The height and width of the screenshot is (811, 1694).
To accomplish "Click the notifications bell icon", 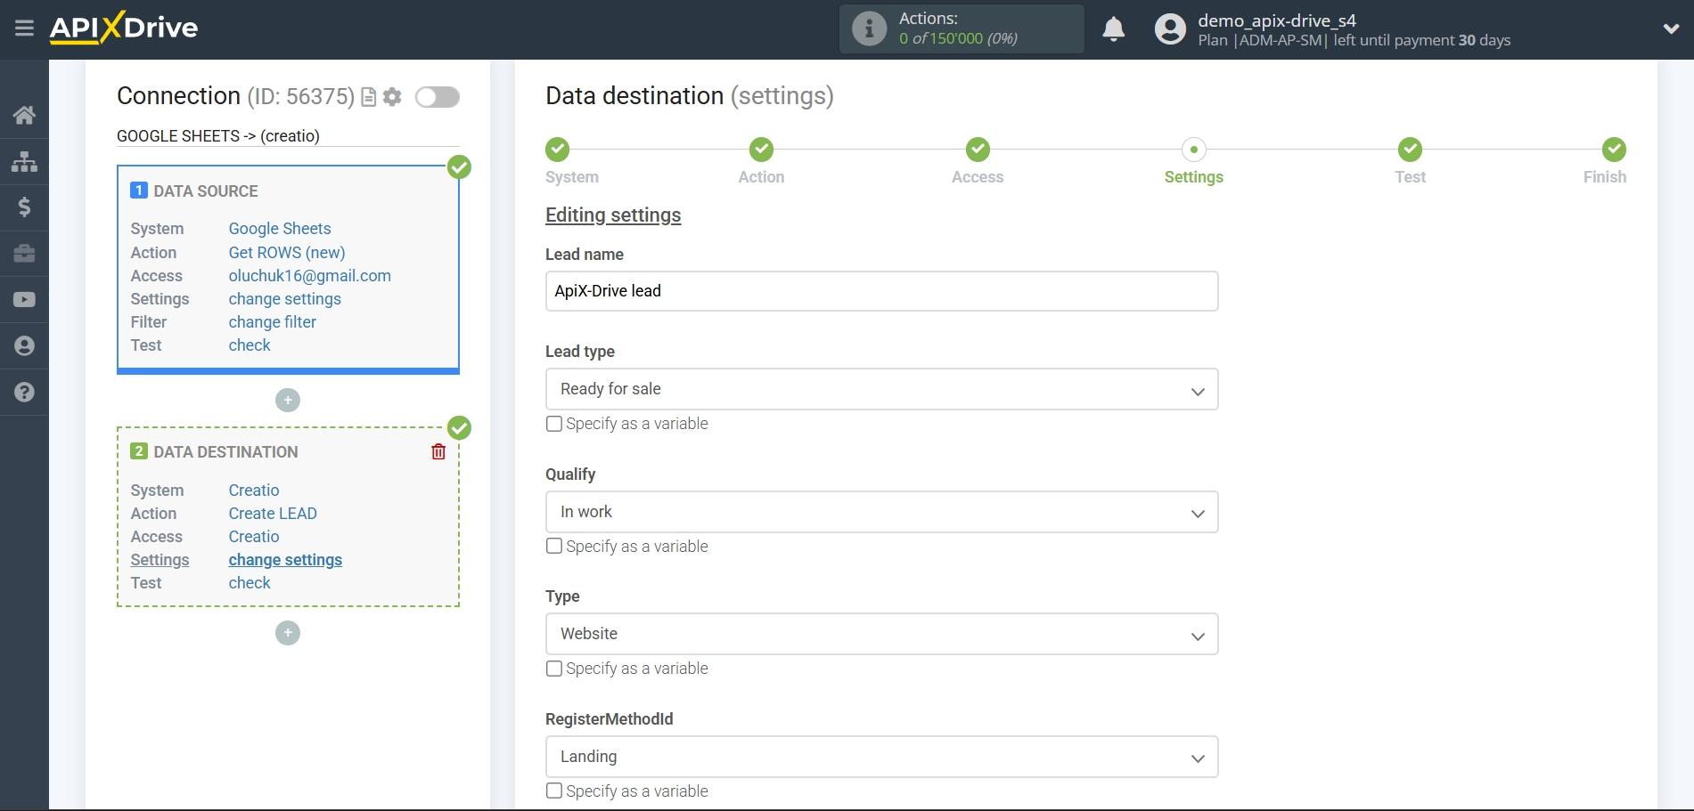I will click(1113, 28).
